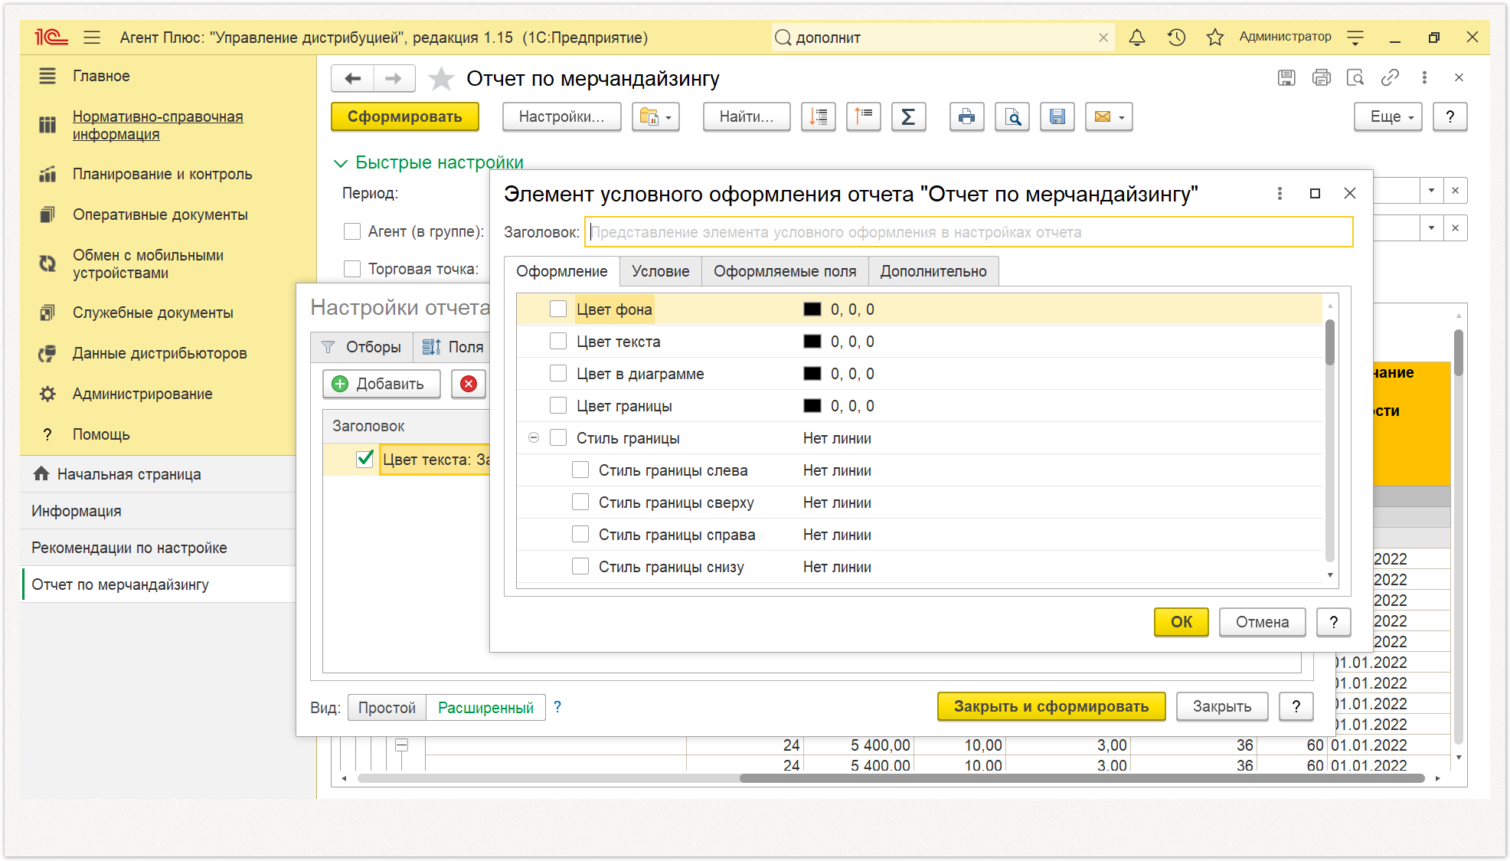
Task: Open dropdown arrow of the Агент field
Action: pos(1431,228)
